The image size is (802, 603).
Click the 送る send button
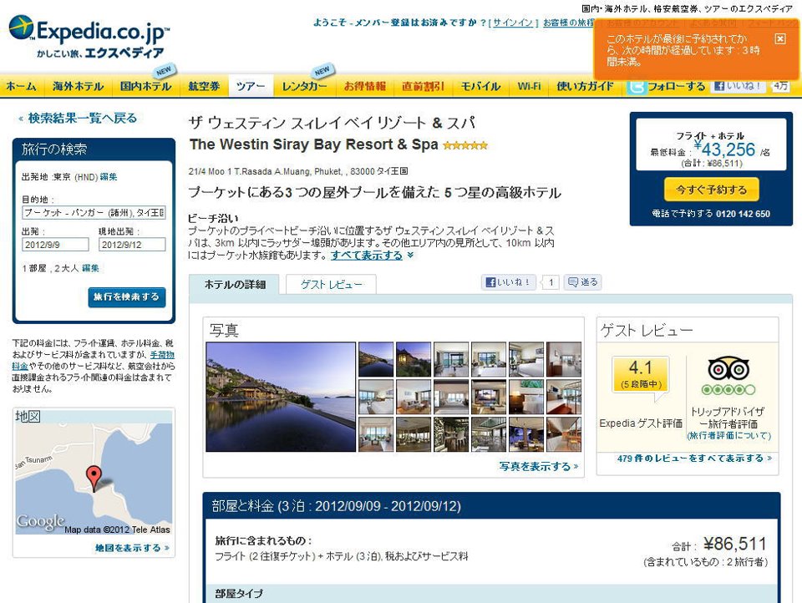click(582, 282)
